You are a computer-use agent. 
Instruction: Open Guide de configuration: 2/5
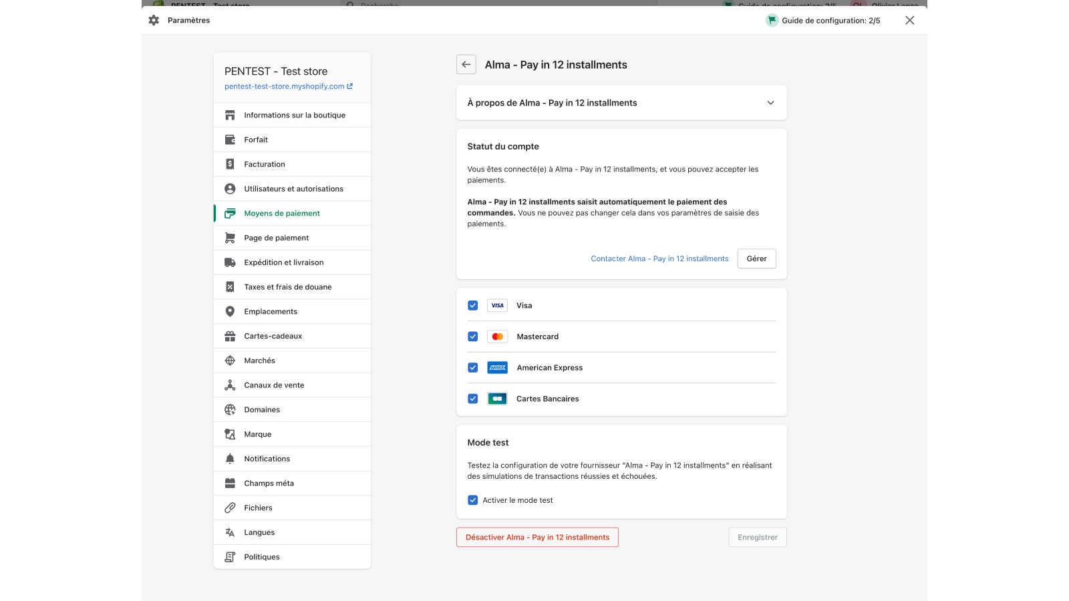pyautogui.click(x=823, y=20)
